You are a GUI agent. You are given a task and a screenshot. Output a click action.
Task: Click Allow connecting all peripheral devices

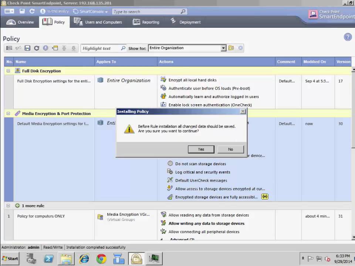(204, 232)
